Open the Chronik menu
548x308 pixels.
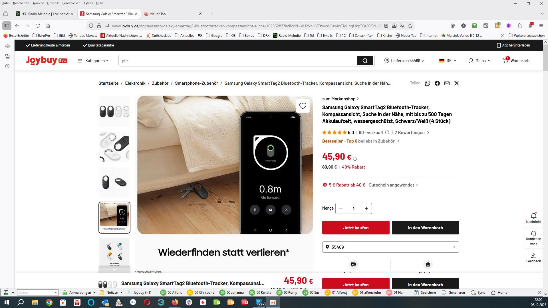pos(53,3)
